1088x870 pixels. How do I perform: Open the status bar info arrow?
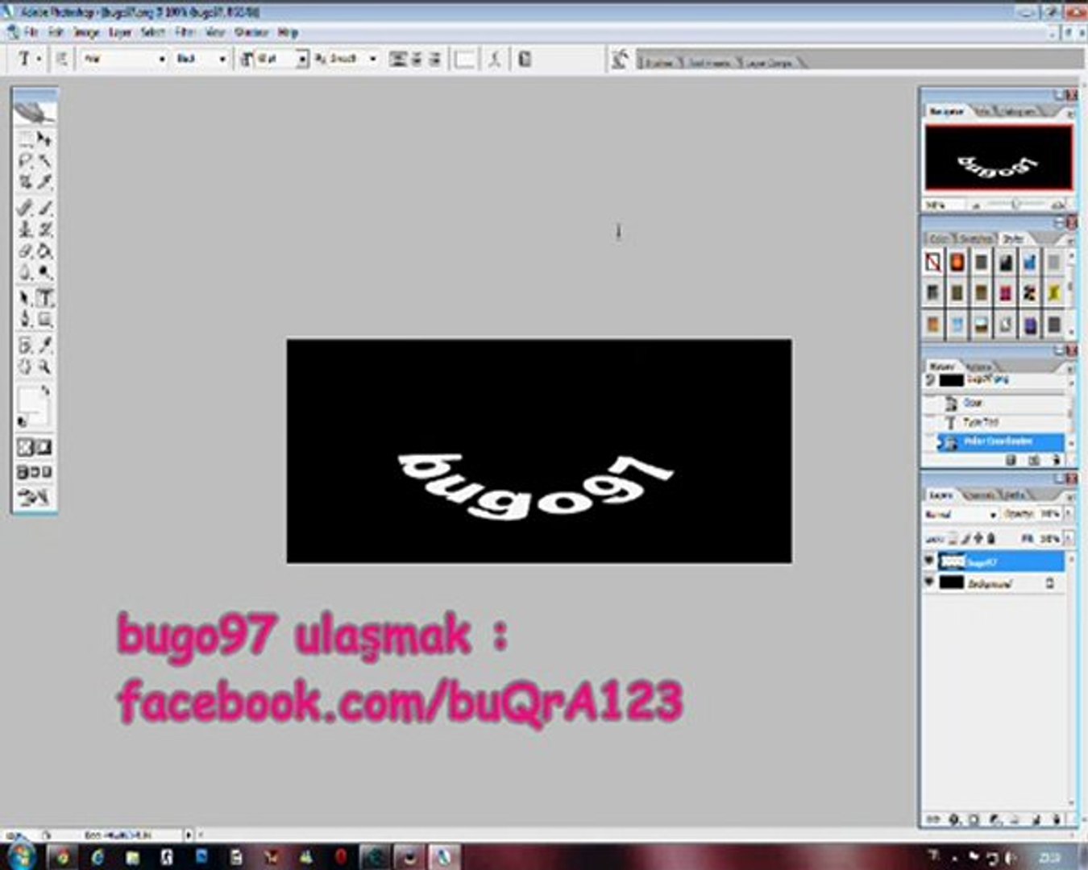pos(189,835)
